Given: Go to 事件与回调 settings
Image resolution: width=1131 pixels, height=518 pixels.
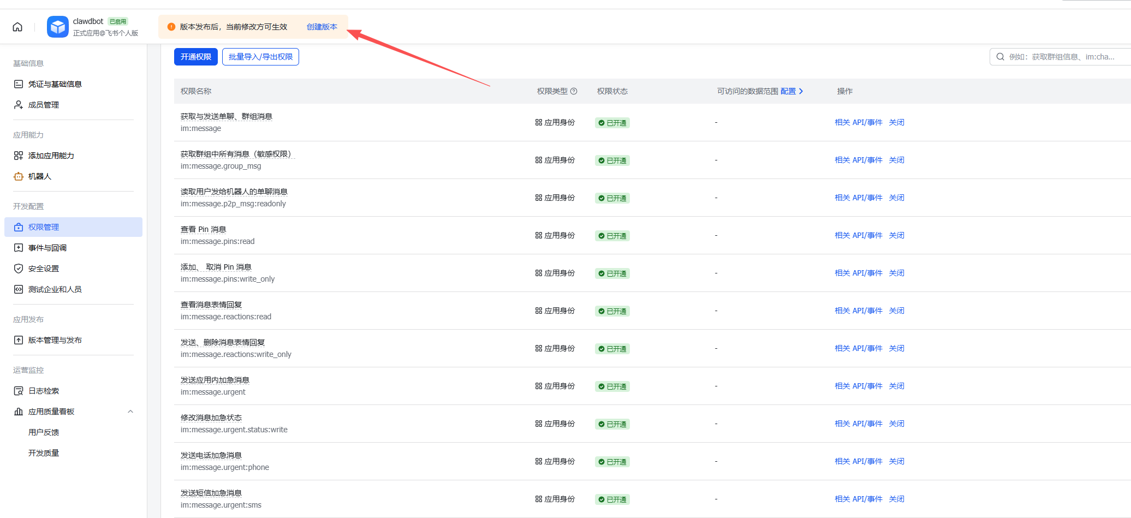Looking at the screenshot, I should 46,247.
